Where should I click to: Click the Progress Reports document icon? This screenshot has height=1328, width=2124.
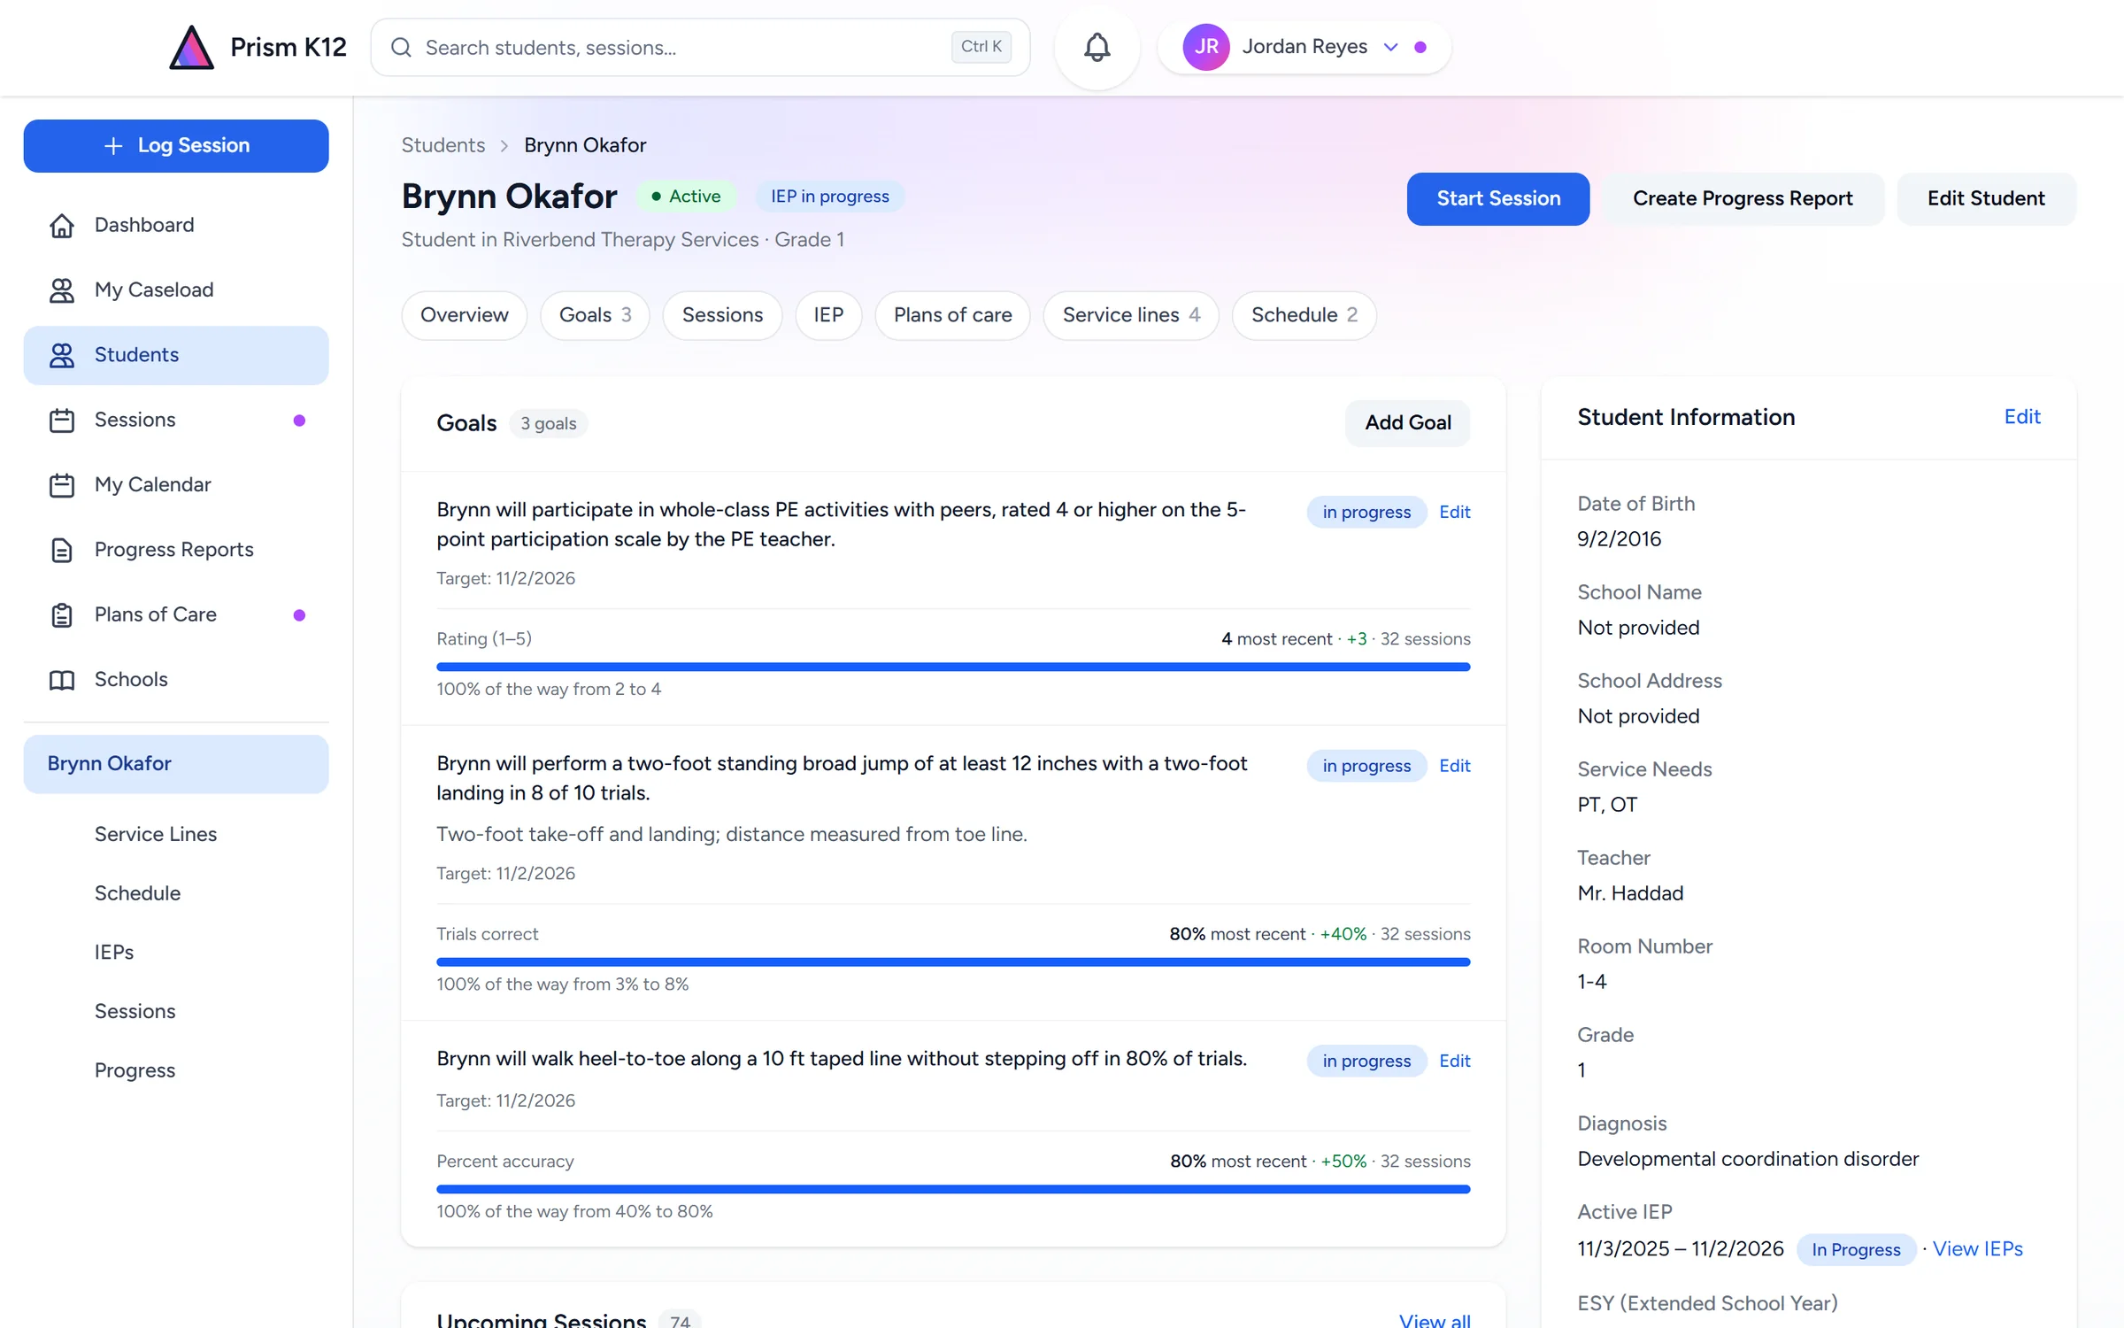62,550
